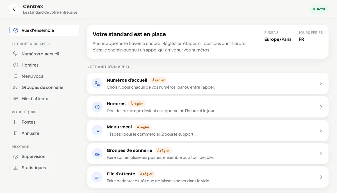This screenshot has height=193, width=337.
Task: Open Annuaire in the sidebar
Action: pos(44,133)
